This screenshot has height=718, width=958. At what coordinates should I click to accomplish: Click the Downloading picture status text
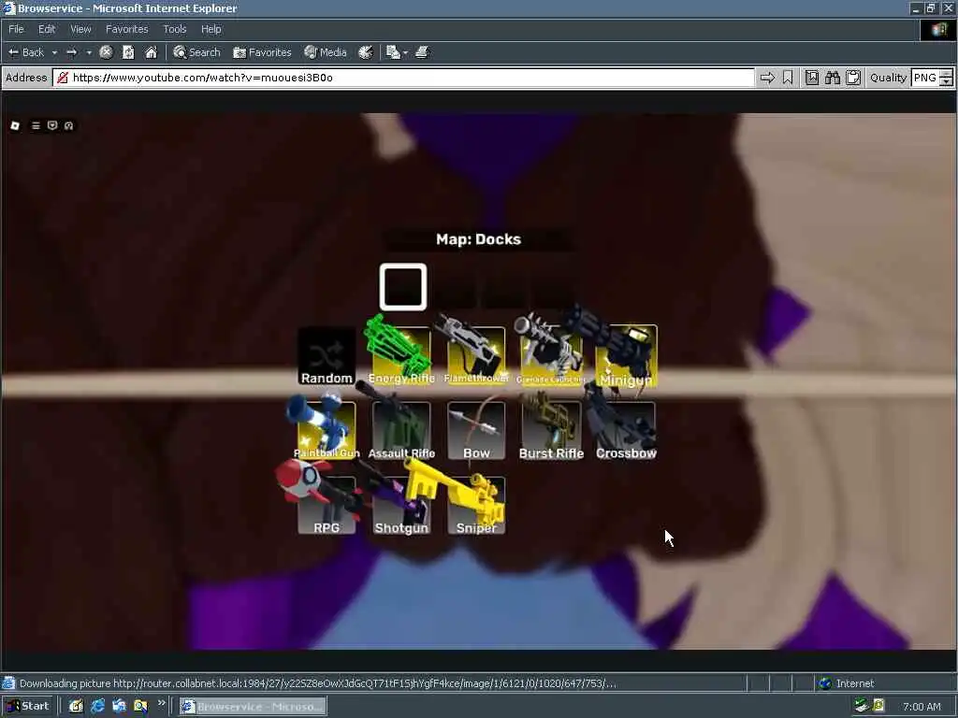318,683
